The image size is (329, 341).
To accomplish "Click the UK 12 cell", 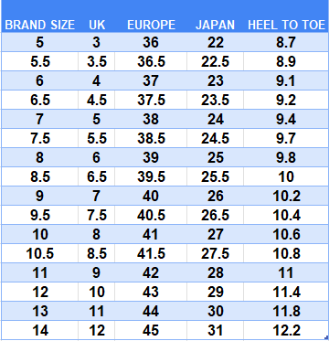I will 97,330.
